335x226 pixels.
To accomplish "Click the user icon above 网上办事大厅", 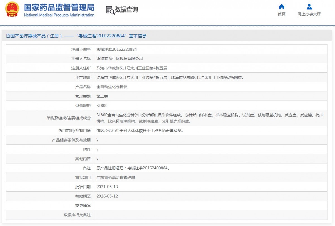I will pos(309,7).
